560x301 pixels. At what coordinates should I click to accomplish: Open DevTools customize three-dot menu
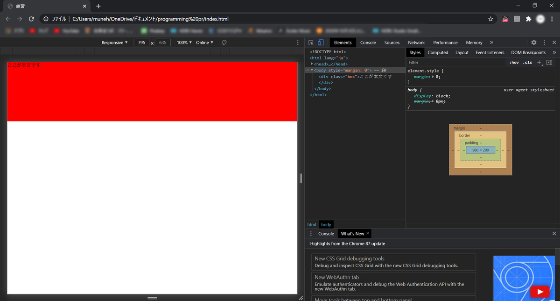click(x=544, y=43)
